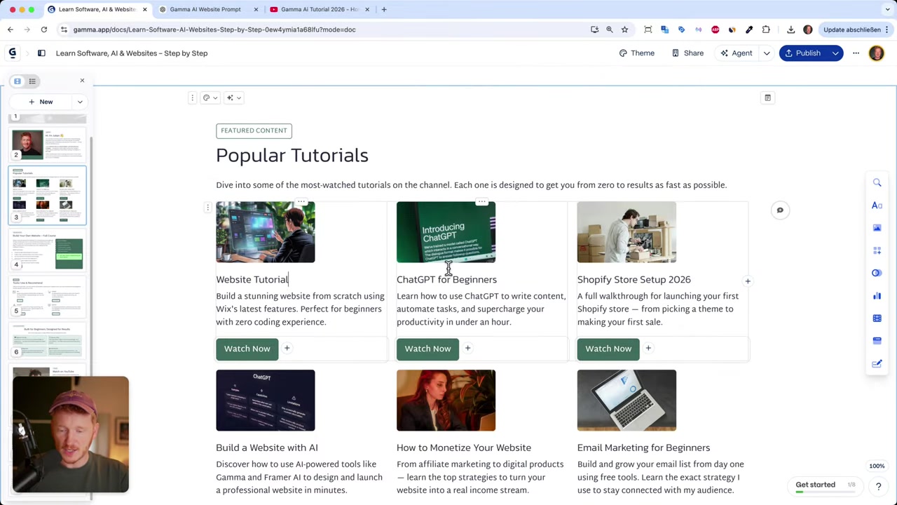Open the Gamma home logo
Viewport: 897px width, 505px height.
pos(12,53)
